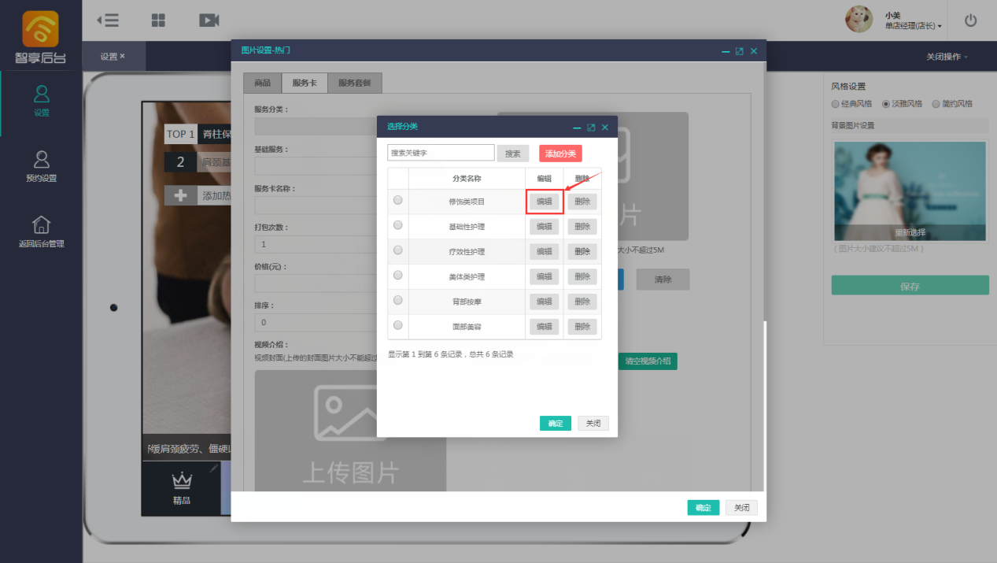This screenshot has width=997, height=563.
Task: Open the 关闭操作 dropdown
Action: tap(947, 57)
